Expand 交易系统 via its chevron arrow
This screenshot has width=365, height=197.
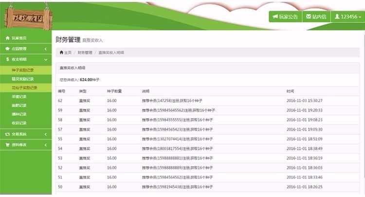(x=46, y=134)
